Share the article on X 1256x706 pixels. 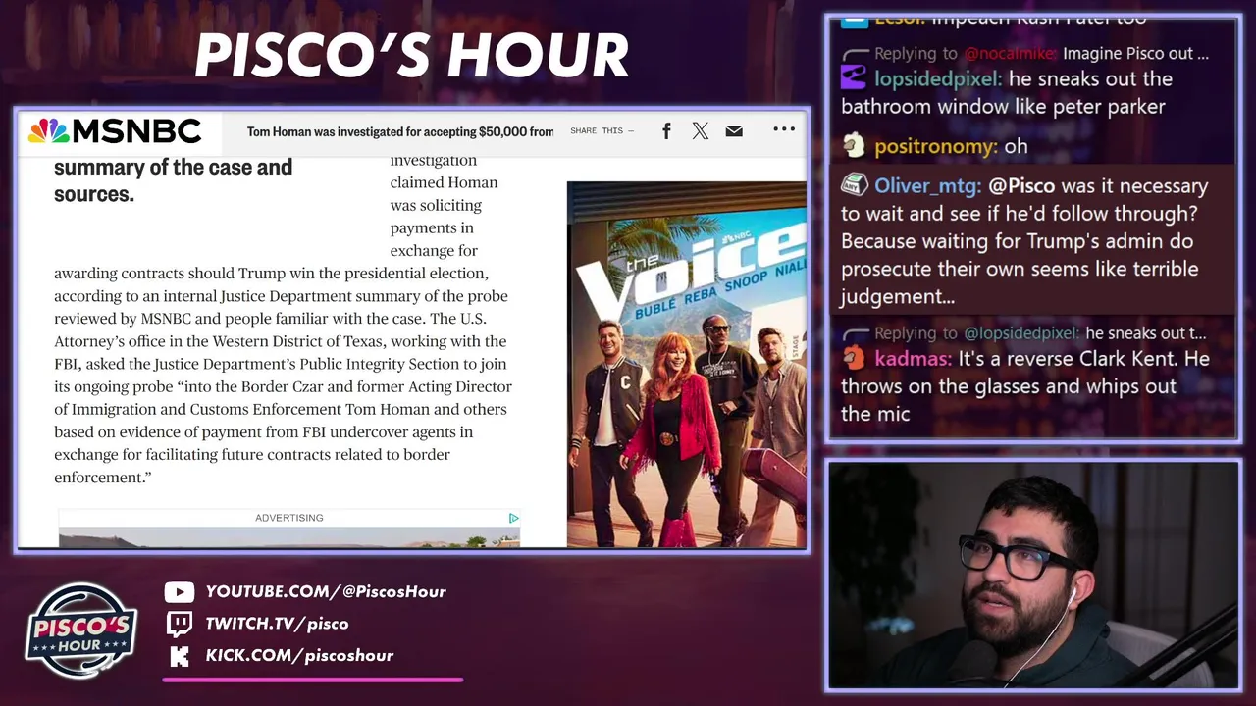point(700,130)
